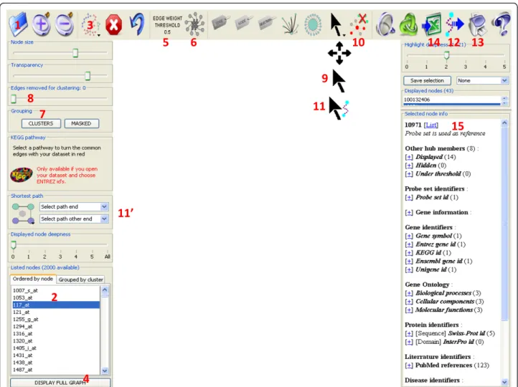Select 1405_i_at in the node list
Viewport: 518px width, 387px height.
click(56, 348)
